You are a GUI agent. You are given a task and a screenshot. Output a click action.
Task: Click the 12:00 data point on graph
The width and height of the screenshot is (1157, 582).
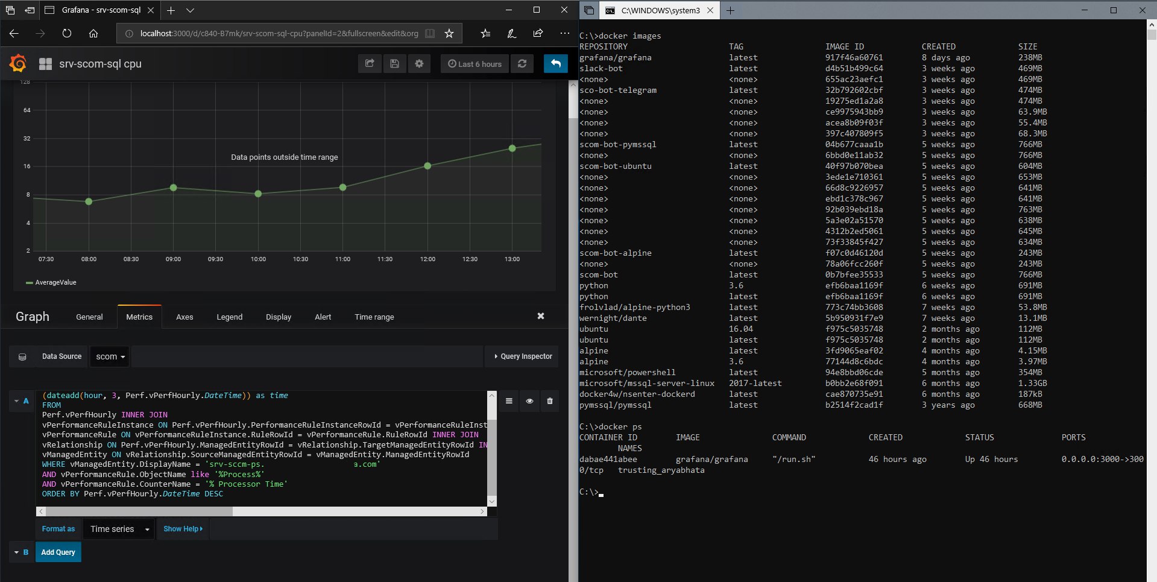pyautogui.click(x=427, y=166)
